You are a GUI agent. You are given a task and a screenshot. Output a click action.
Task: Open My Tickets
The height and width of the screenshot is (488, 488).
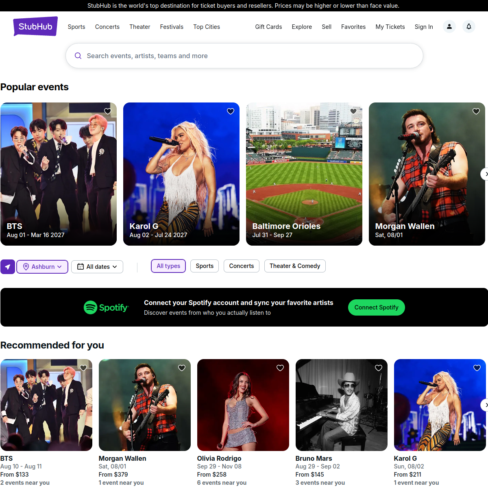point(390,27)
